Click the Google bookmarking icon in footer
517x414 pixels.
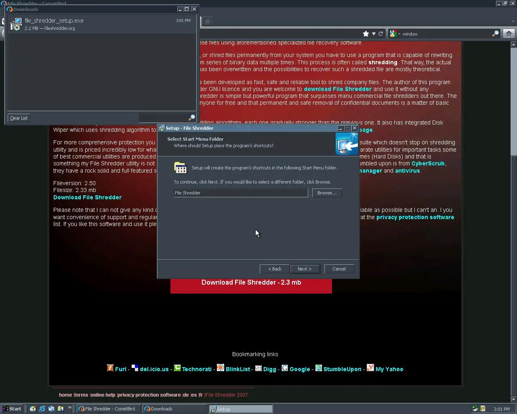click(x=285, y=368)
